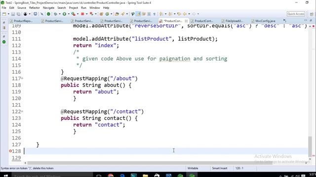Collapse the fold at line 122
316x177 pixels.
(22, 112)
